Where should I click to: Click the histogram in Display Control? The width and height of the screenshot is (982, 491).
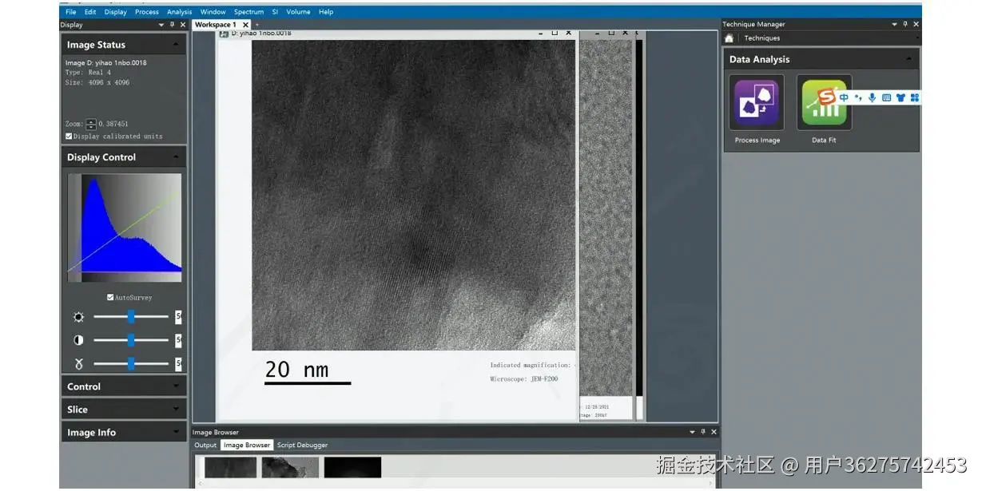pyautogui.click(x=125, y=228)
